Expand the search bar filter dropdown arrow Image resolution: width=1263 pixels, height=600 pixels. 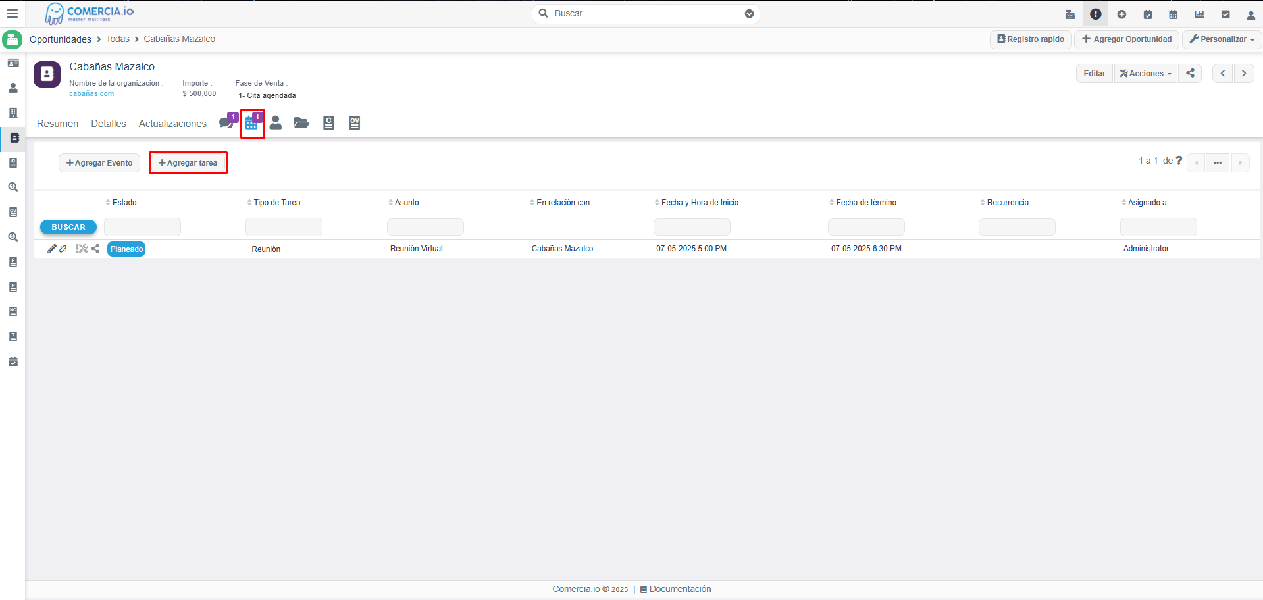click(749, 14)
